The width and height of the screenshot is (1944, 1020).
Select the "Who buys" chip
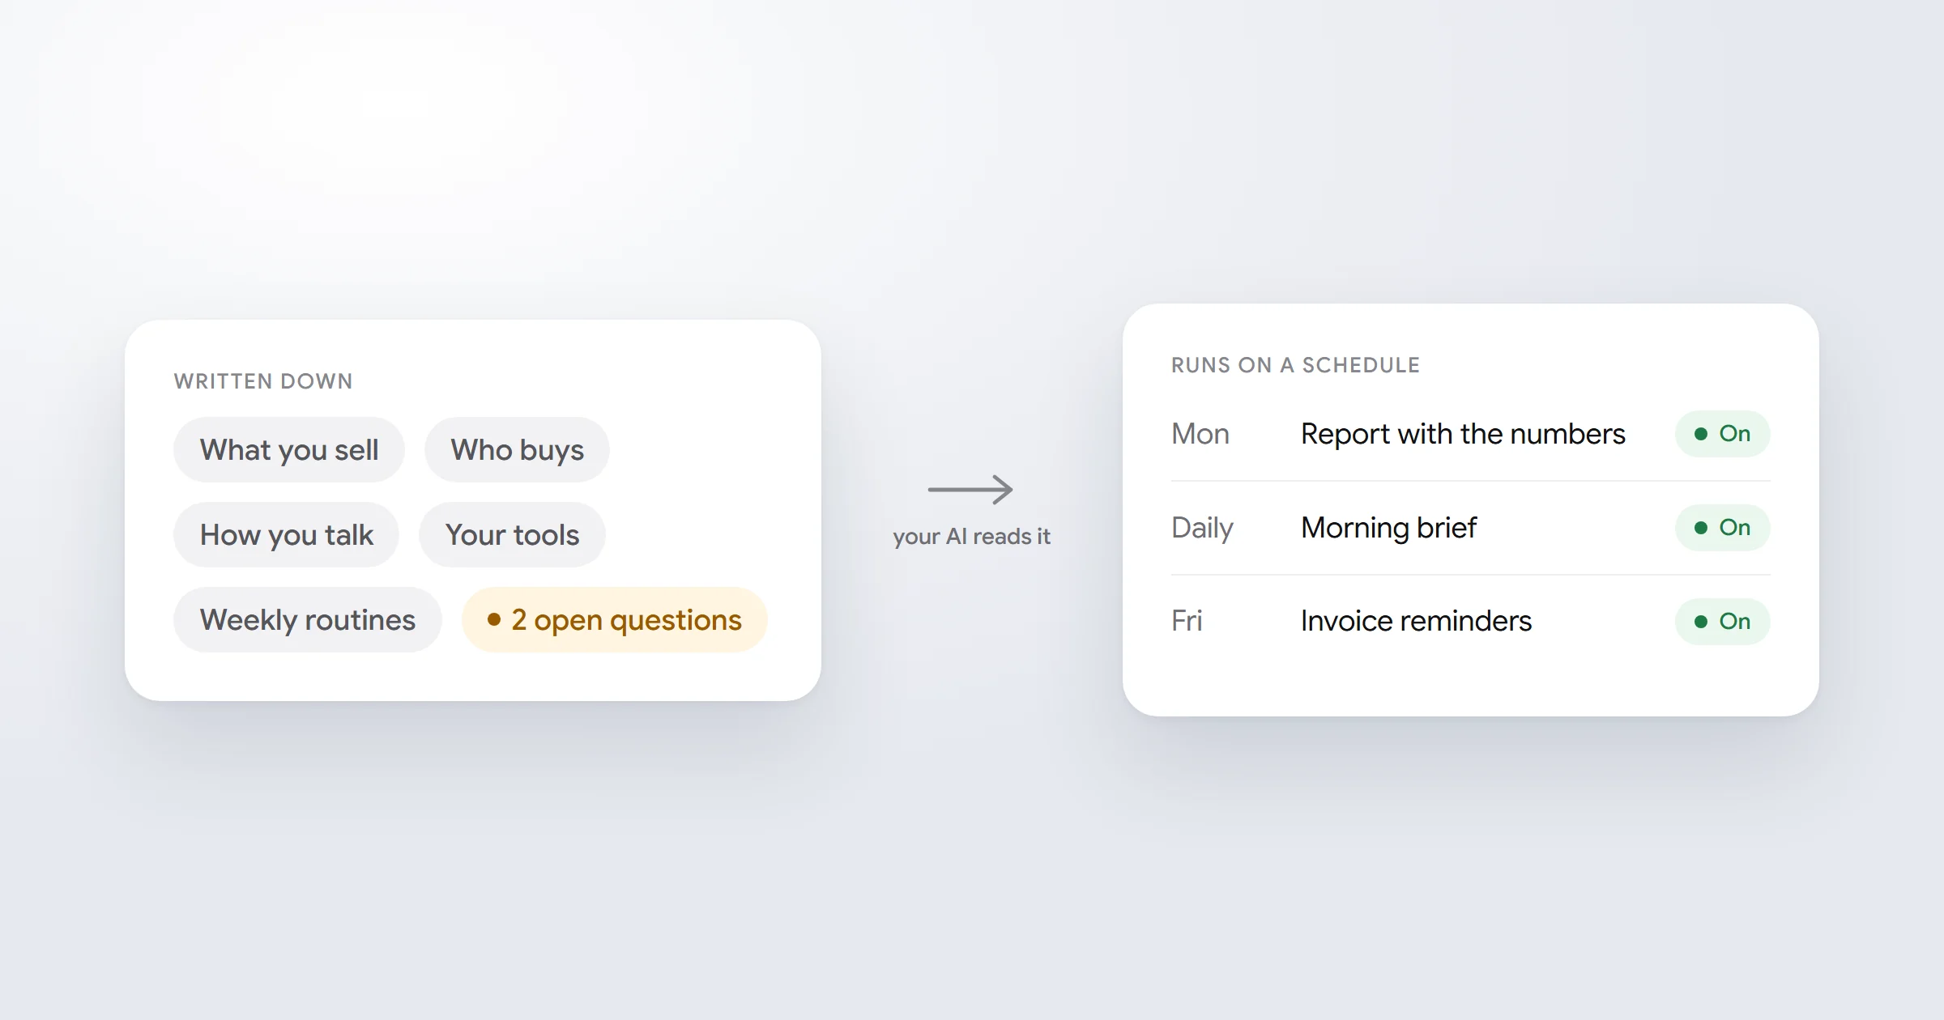coord(517,450)
